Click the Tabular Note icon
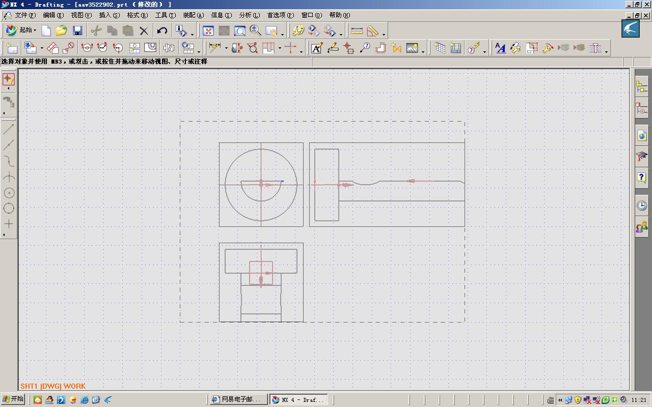Image resolution: width=652 pixels, height=407 pixels. pyautogui.click(x=440, y=48)
